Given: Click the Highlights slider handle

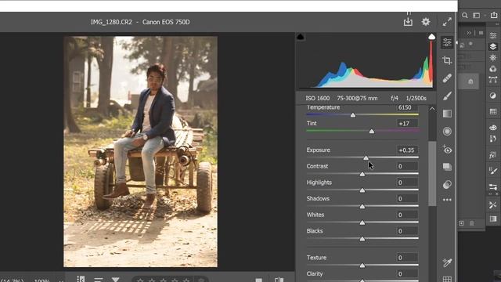Looking at the screenshot, I should [x=362, y=190].
